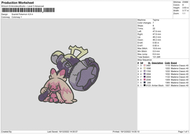Select the Width value '3.77 in'
The width and height of the screenshot is (190, 134).
click(185, 11)
